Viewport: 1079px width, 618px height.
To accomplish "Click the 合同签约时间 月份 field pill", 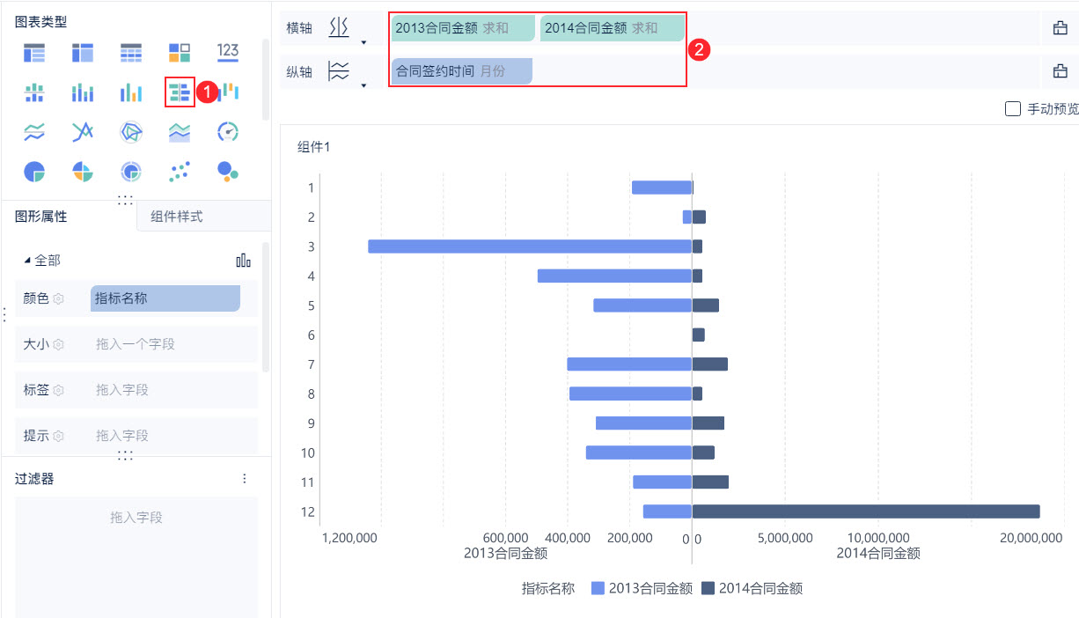I will click(x=462, y=71).
